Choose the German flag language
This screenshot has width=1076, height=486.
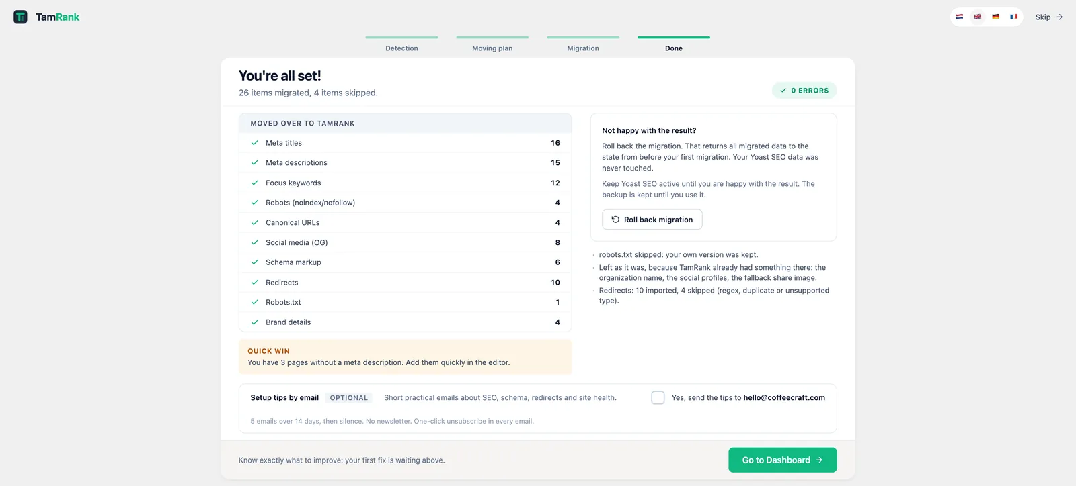pyautogui.click(x=996, y=17)
